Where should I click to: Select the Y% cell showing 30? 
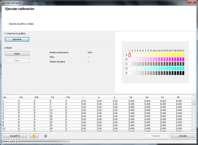click(x=57, y=122)
